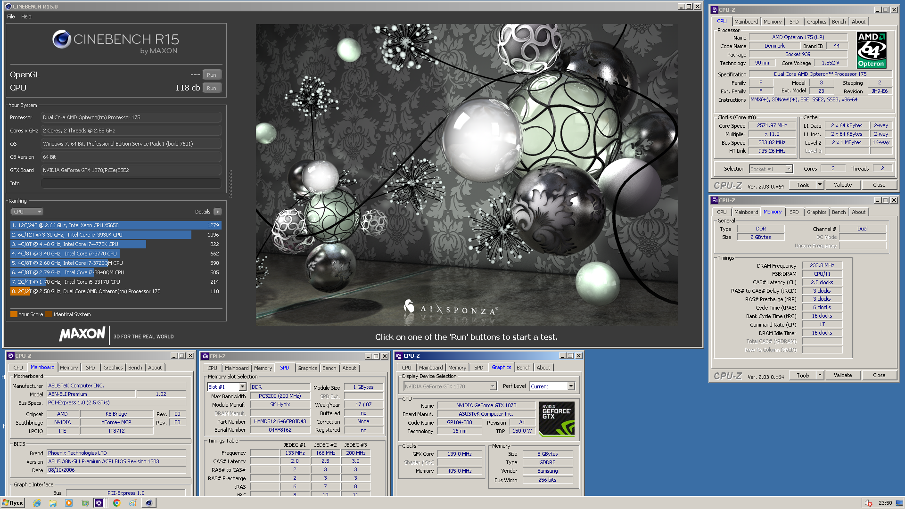Click title bar icon of Mainboard CPU-Z window

tap(10, 356)
